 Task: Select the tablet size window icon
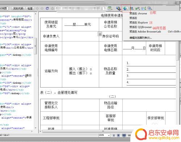pyautogui.click(x=118, y=136)
